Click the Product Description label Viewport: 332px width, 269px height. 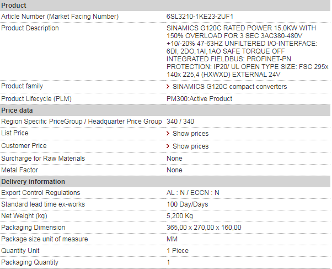click(30, 28)
